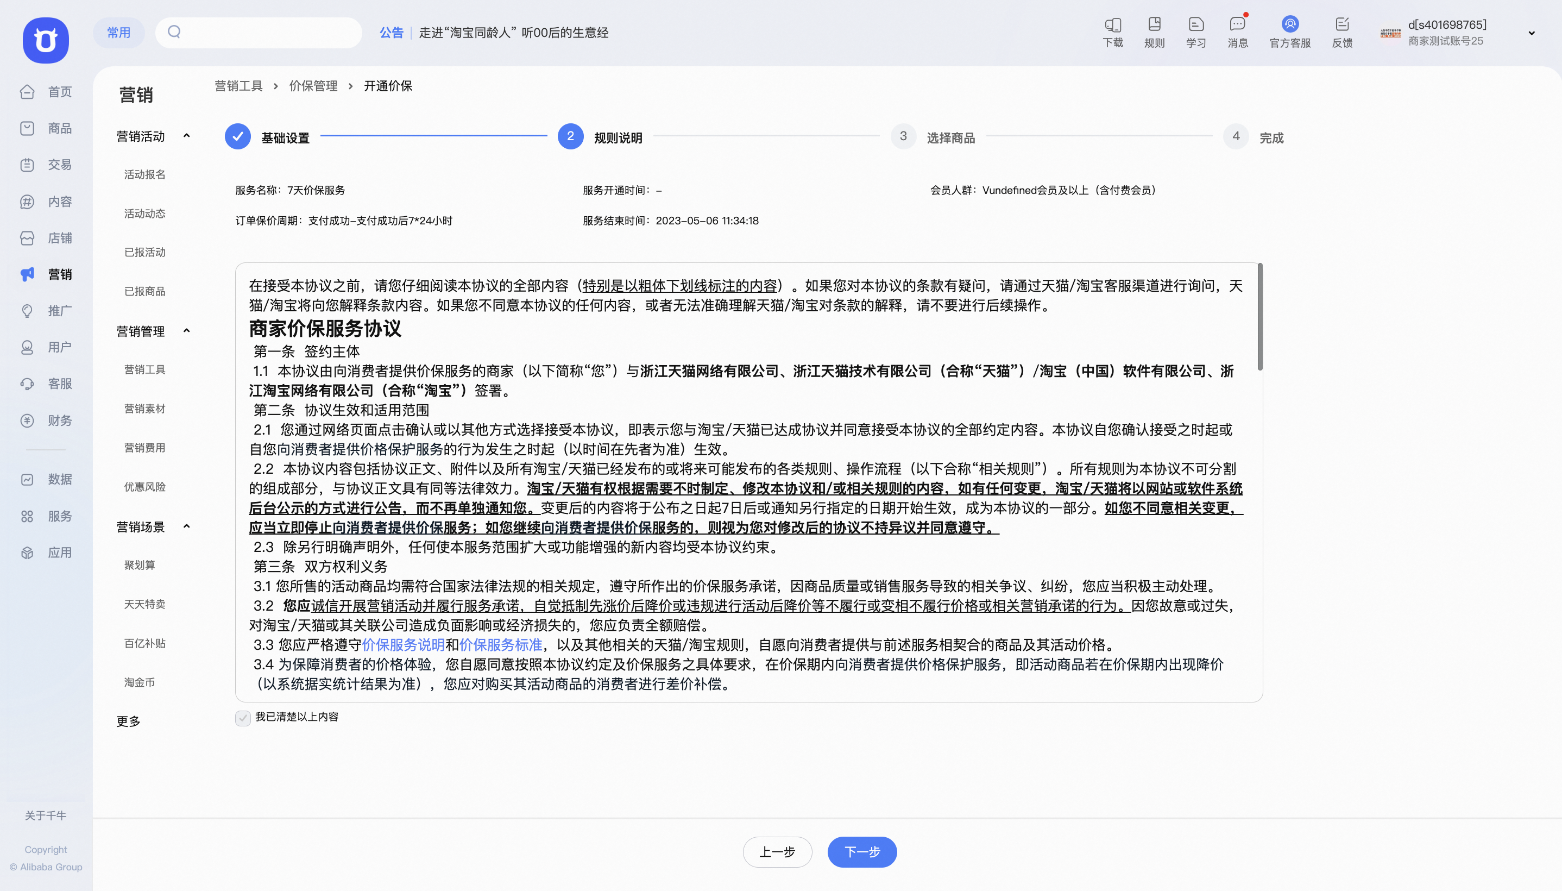Click step 4 完成 circle

[1236, 136]
